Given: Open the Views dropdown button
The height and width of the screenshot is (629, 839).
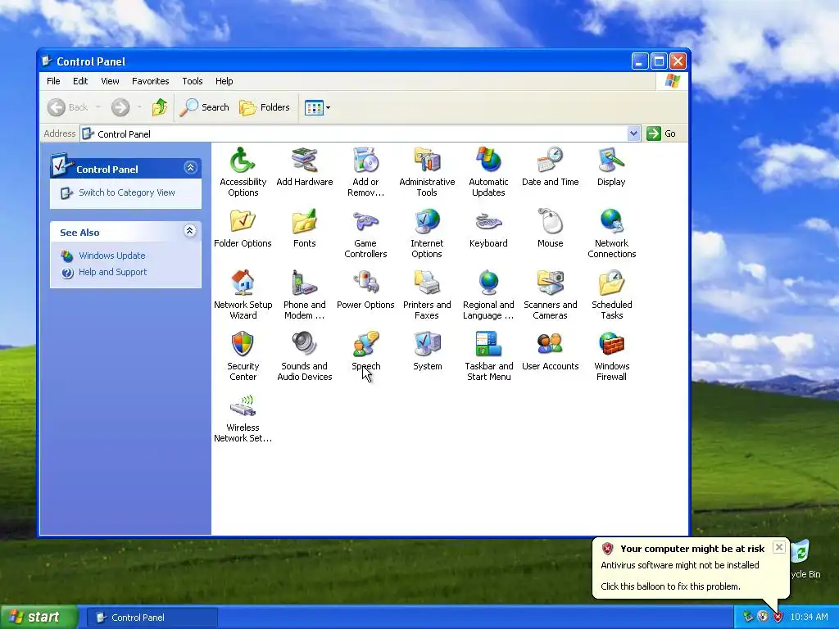Looking at the screenshot, I should click(317, 107).
